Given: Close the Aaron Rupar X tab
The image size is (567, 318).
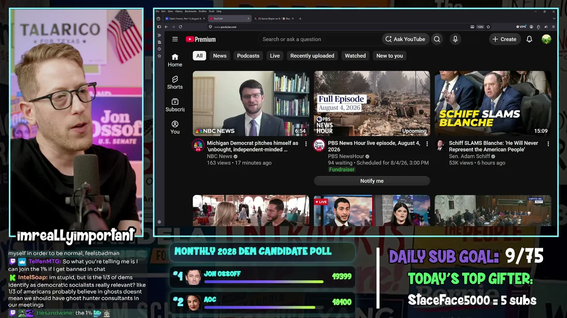Looking at the screenshot, I should pyautogui.click(x=293, y=19).
